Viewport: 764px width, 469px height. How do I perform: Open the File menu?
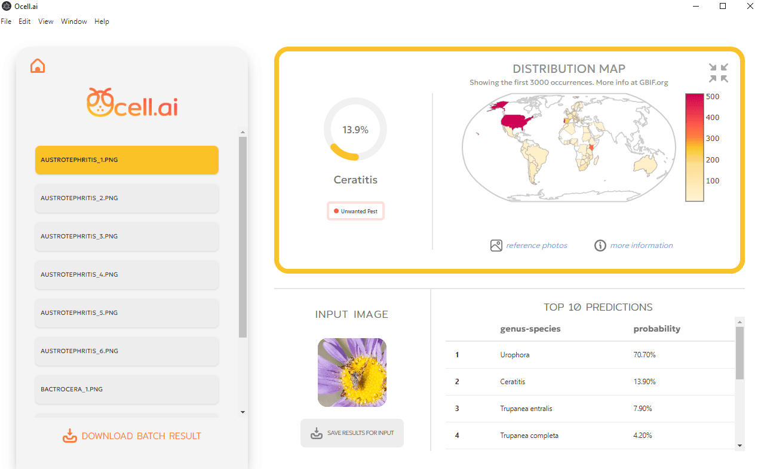tap(6, 22)
